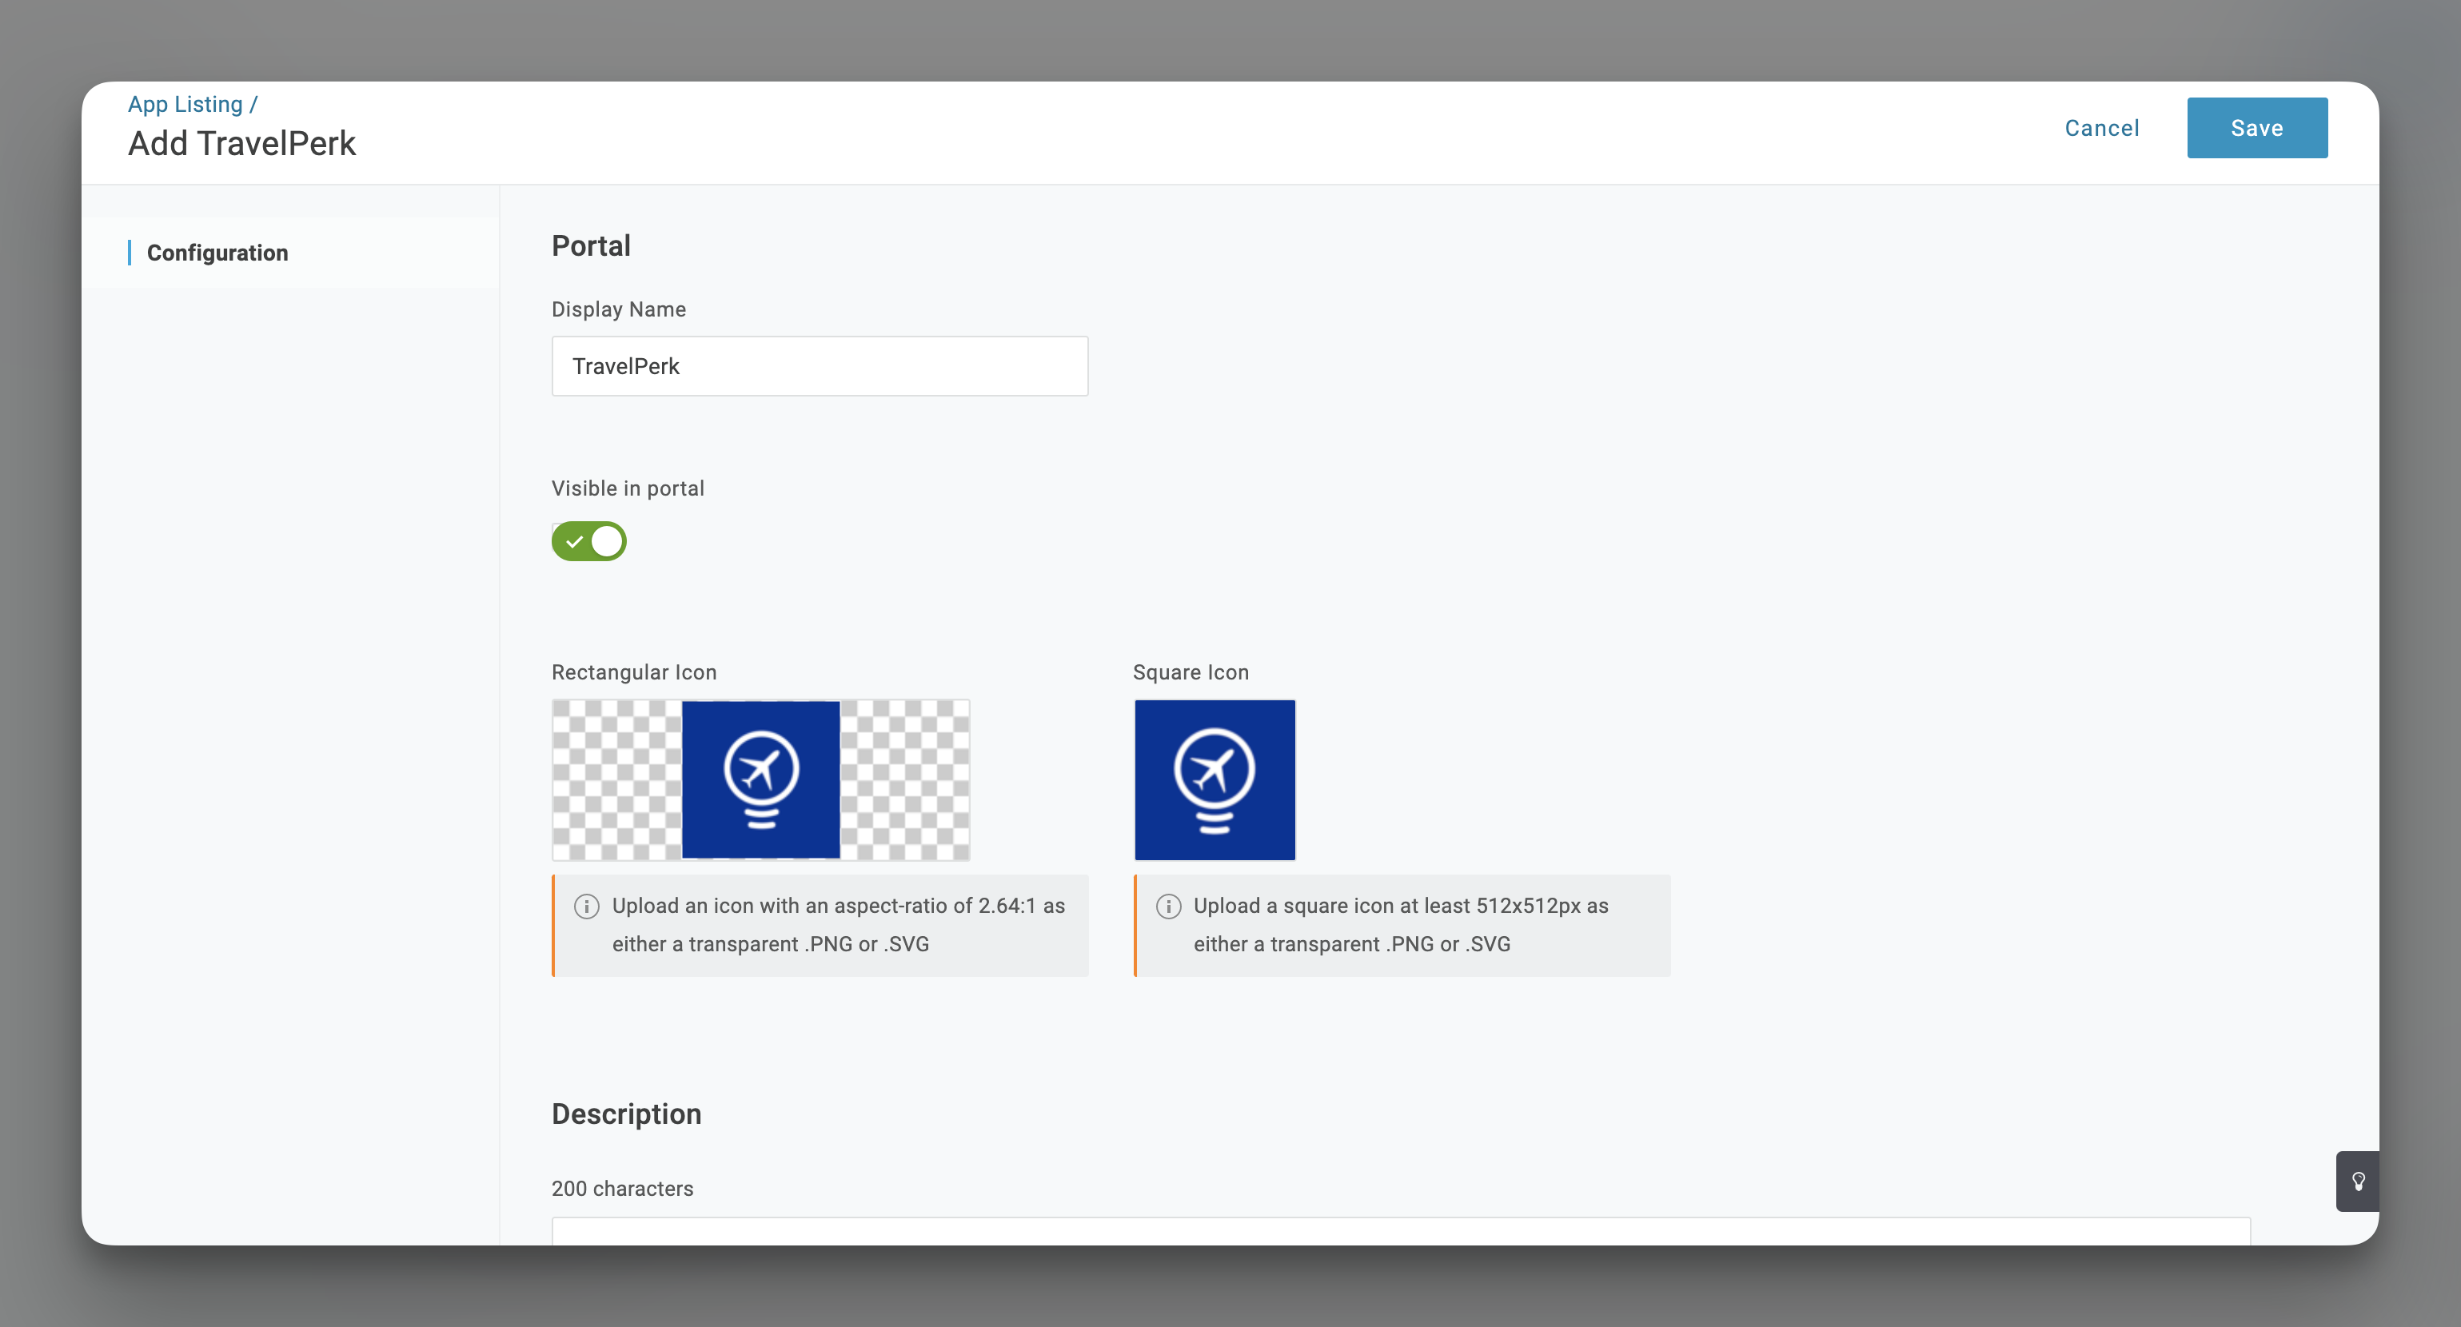Click the 'Display Name' label
This screenshot has height=1327, width=2461.
[x=618, y=309]
